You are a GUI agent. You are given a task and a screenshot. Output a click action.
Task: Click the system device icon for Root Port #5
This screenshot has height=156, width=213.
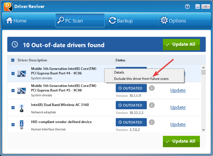22,91
